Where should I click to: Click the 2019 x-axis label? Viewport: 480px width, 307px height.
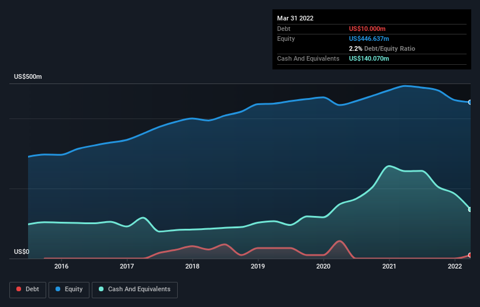[258, 266]
